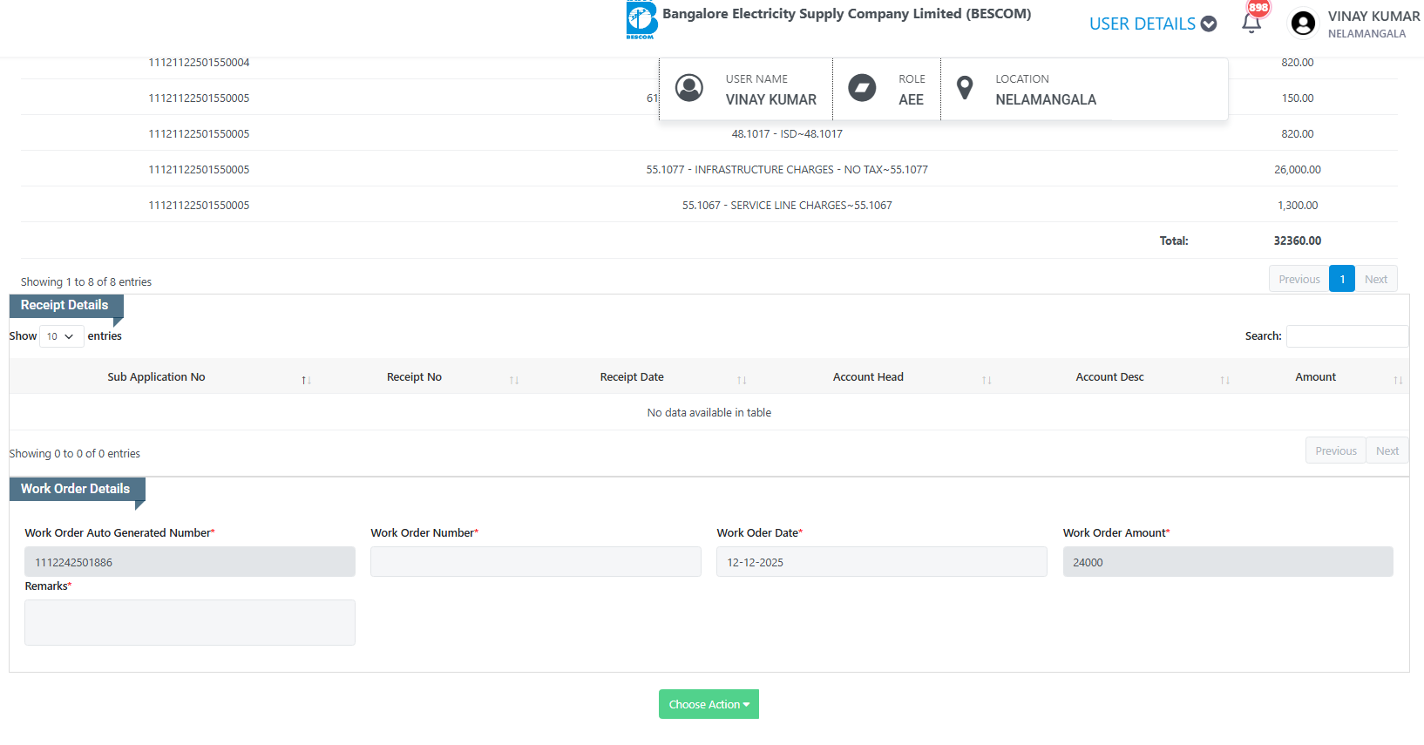The width and height of the screenshot is (1424, 745).
Task: Click the Work Order Auto Generated Number field
Action: coord(190,562)
